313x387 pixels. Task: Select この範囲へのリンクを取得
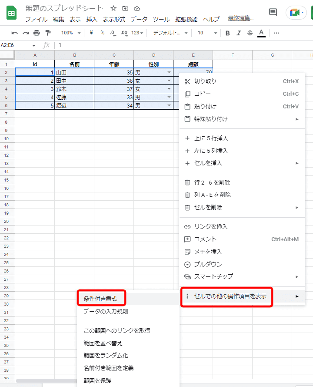[128, 331]
